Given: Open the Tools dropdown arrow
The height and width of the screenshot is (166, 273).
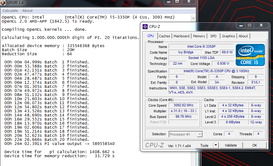Looking at the screenshot, I should (216, 145).
